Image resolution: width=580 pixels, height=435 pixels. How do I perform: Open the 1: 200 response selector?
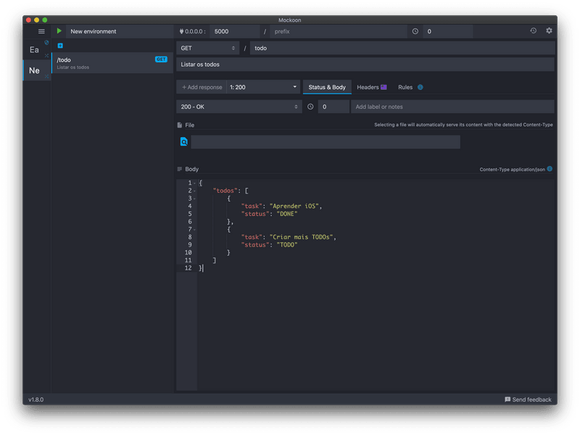coord(263,87)
